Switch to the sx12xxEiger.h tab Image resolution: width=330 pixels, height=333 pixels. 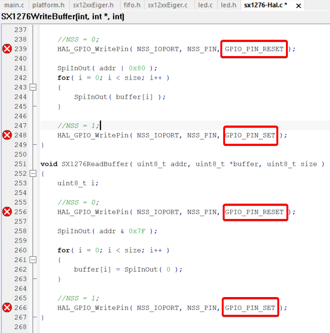pos(93,5)
